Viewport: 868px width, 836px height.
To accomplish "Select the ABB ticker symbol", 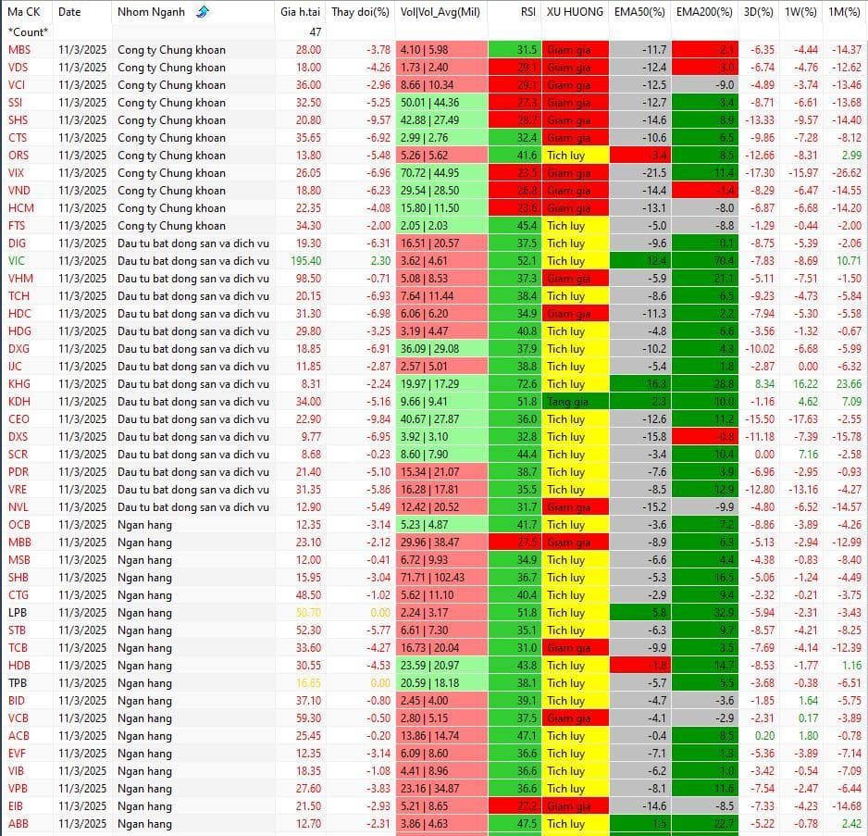I will tap(19, 824).
